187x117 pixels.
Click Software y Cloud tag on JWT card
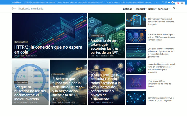[x=98, y=36]
